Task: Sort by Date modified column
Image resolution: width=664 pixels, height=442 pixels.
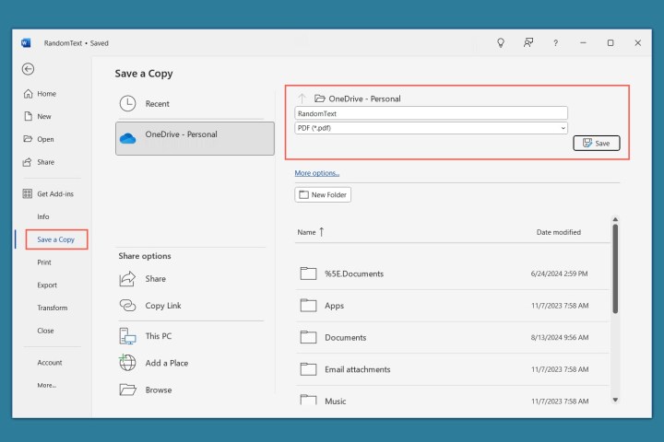Action: (558, 232)
